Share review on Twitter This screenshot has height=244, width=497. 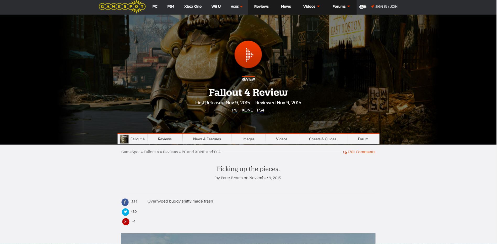(125, 212)
